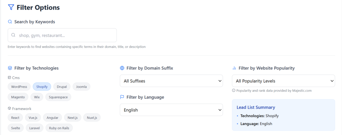Pick the Ruby on Rails chip

[58, 128]
